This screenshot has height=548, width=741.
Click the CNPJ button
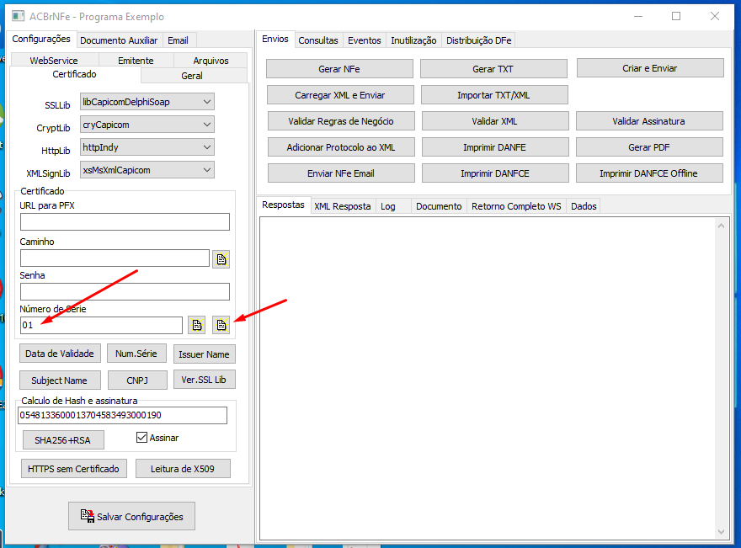point(137,380)
